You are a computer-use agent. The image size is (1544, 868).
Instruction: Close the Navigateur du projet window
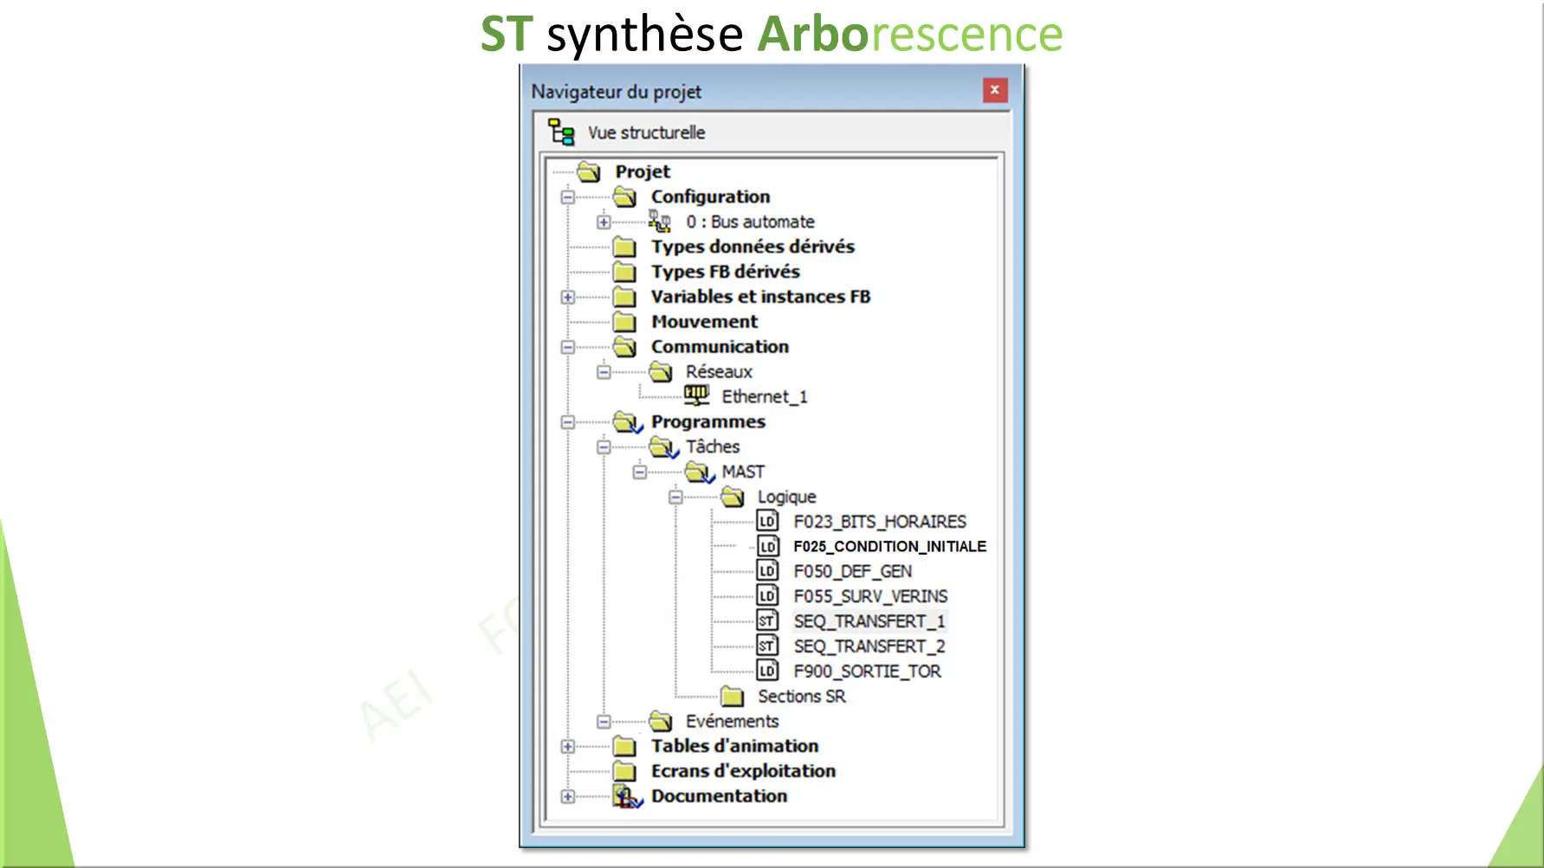pyautogui.click(x=994, y=89)
